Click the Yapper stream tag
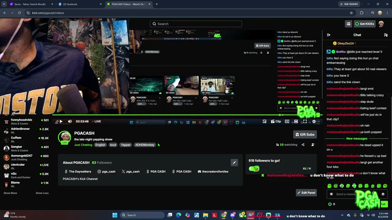 point(126,145)
